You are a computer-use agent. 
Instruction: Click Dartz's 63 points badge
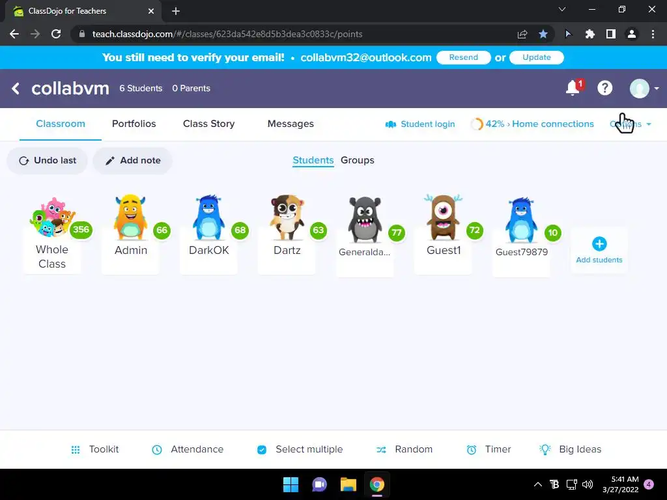(318, 230)
